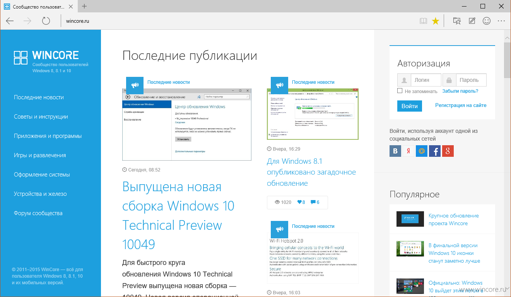The width and height of the screenshot is (511, 297).
Task: Open Игры и развлечения section
Action: pos(40,155)
